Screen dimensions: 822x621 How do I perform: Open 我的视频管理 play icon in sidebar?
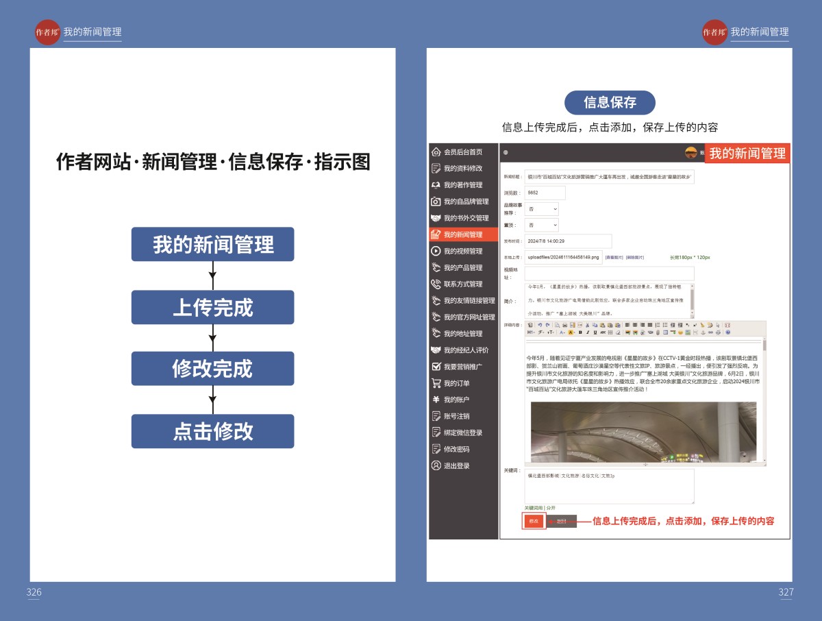point(436,251)
